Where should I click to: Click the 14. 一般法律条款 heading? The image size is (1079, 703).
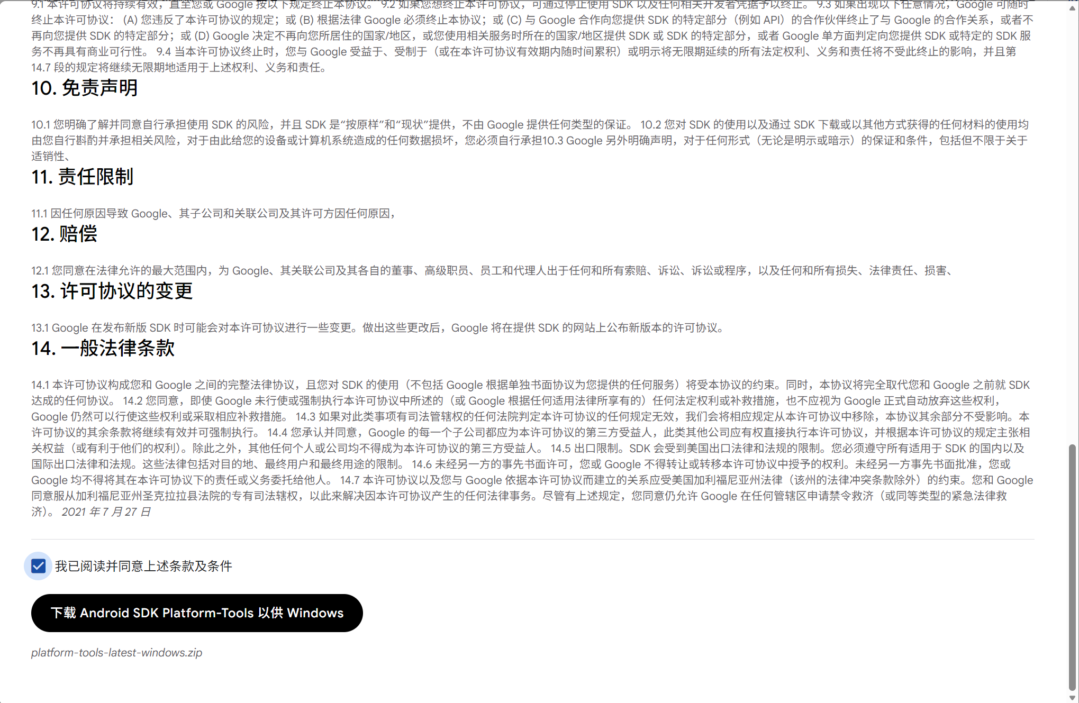[103, 348]
